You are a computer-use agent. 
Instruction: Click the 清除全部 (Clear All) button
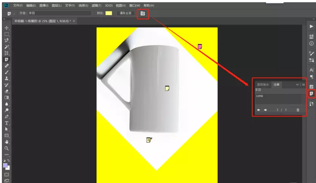pyautogui.click(x=125, y=13)
